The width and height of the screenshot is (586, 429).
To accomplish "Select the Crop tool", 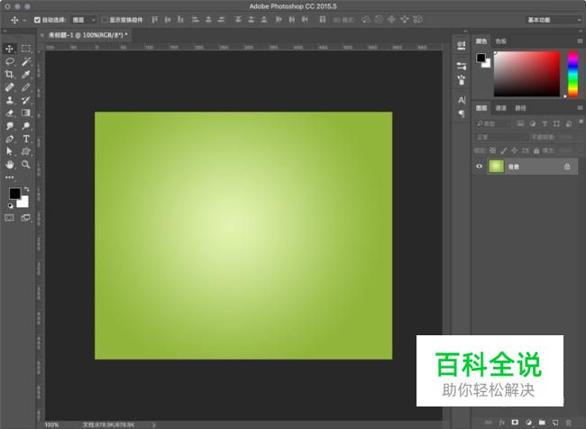I will tap(10, 75).
